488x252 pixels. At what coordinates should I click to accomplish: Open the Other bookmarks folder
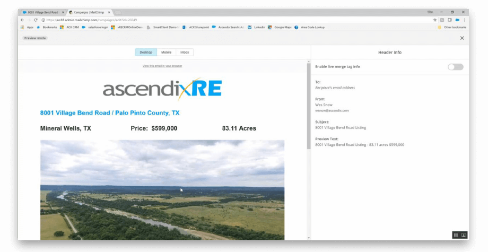point(452,28)
